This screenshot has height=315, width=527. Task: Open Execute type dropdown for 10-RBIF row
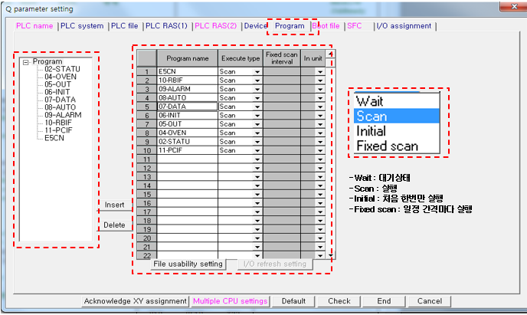(x=257, y=80)
